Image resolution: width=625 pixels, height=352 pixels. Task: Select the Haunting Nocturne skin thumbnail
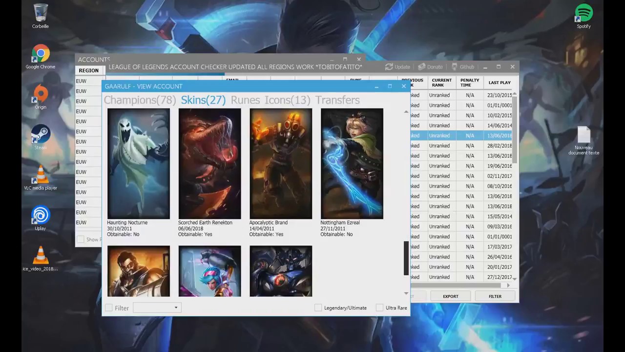click(x=139, y=164)
